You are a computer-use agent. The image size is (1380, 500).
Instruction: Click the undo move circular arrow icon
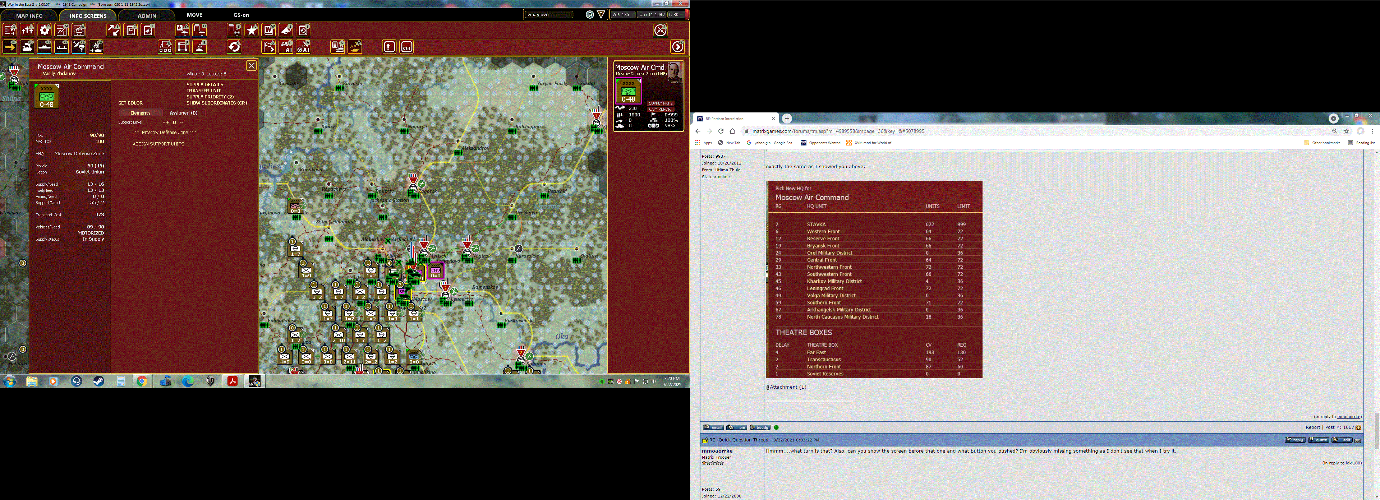(234, 47)
